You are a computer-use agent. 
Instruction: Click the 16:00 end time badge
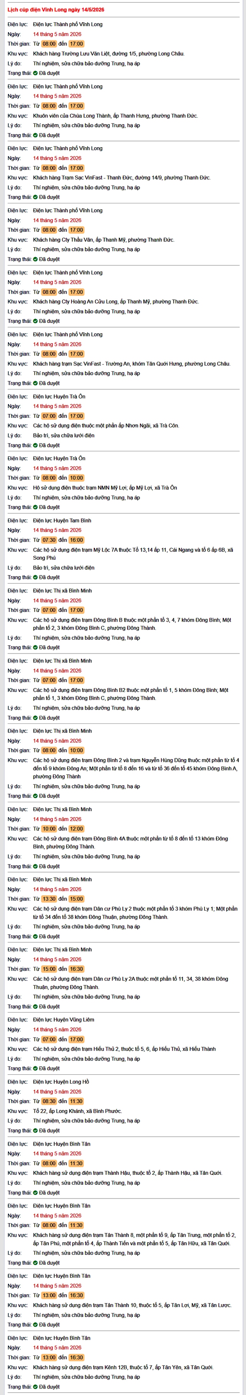76,540
